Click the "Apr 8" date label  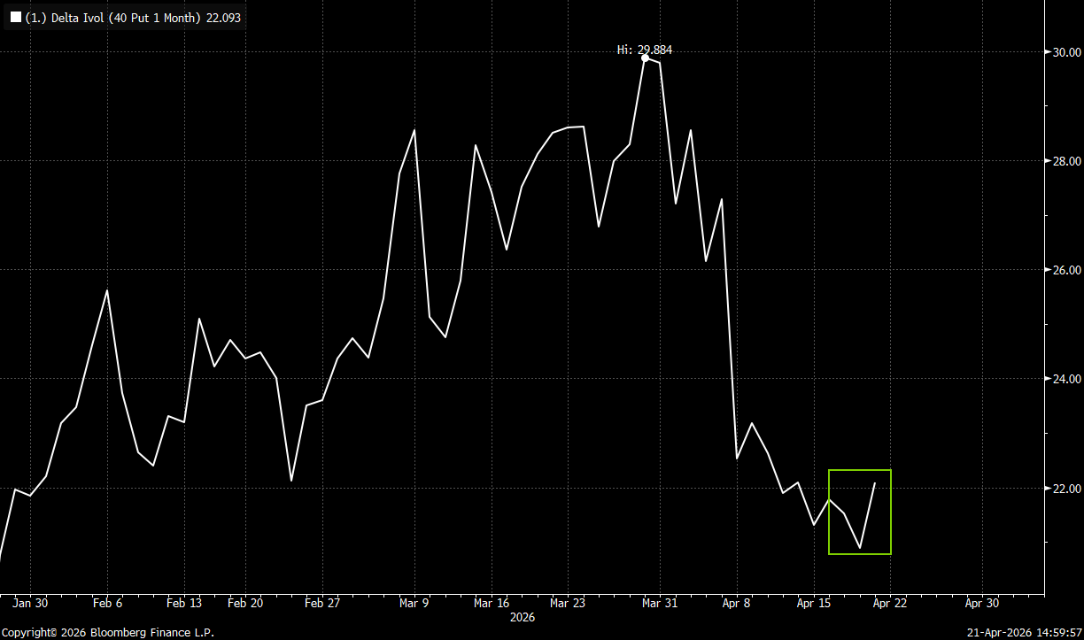point(737,603)
